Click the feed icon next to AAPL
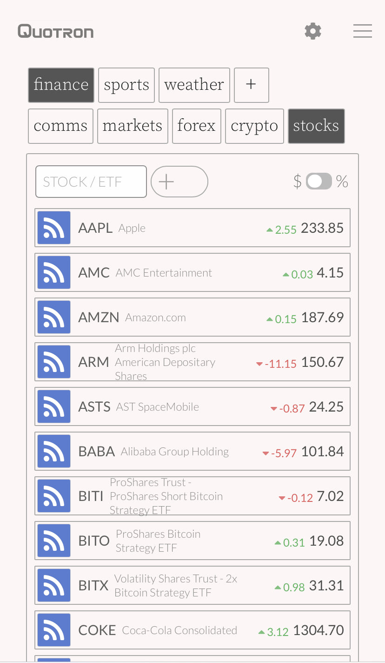 (x=54, y=228)
